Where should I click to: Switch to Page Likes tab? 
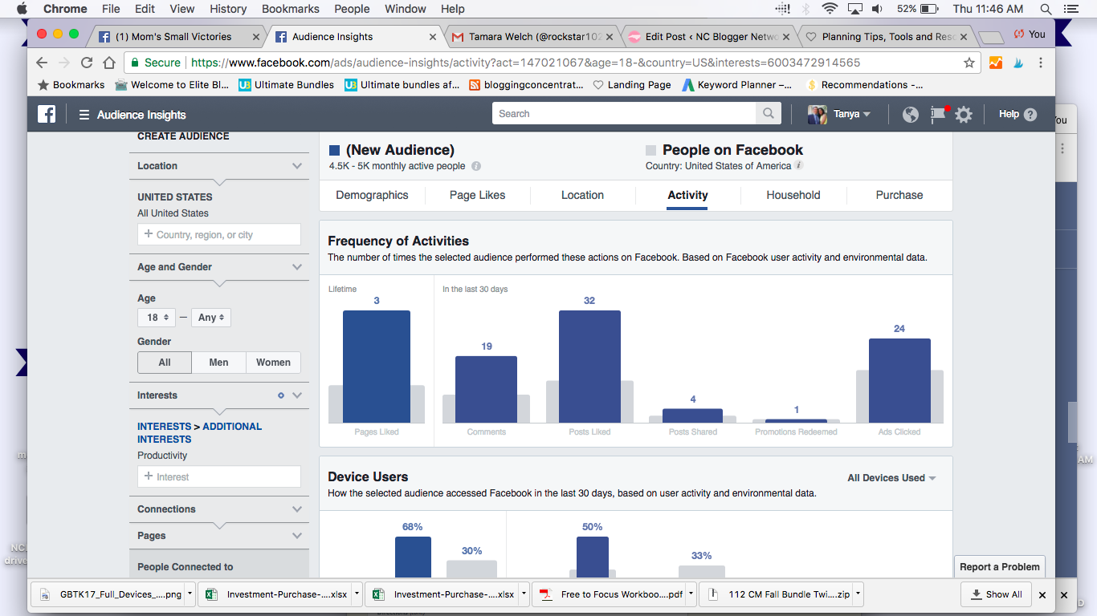point(477,195)
